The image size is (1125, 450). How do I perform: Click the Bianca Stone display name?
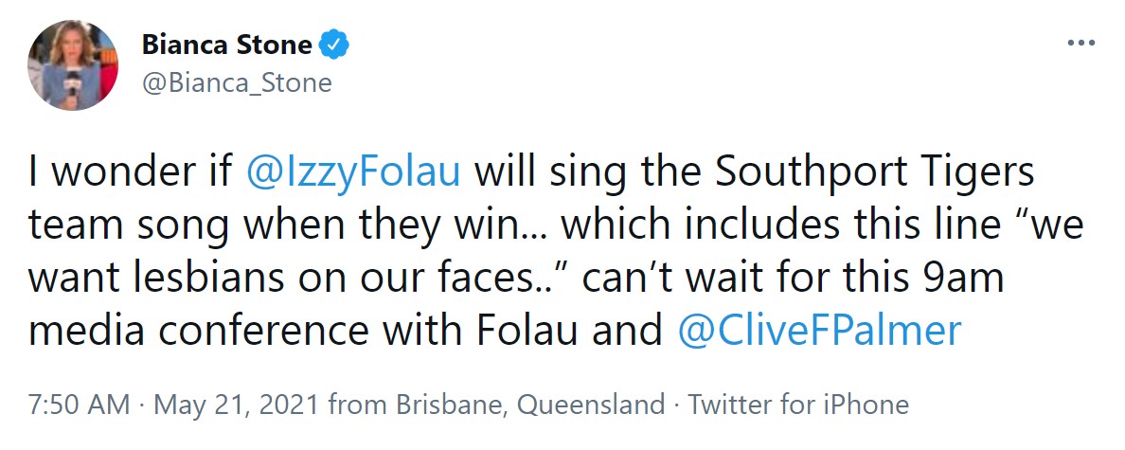tap(226, 44)
